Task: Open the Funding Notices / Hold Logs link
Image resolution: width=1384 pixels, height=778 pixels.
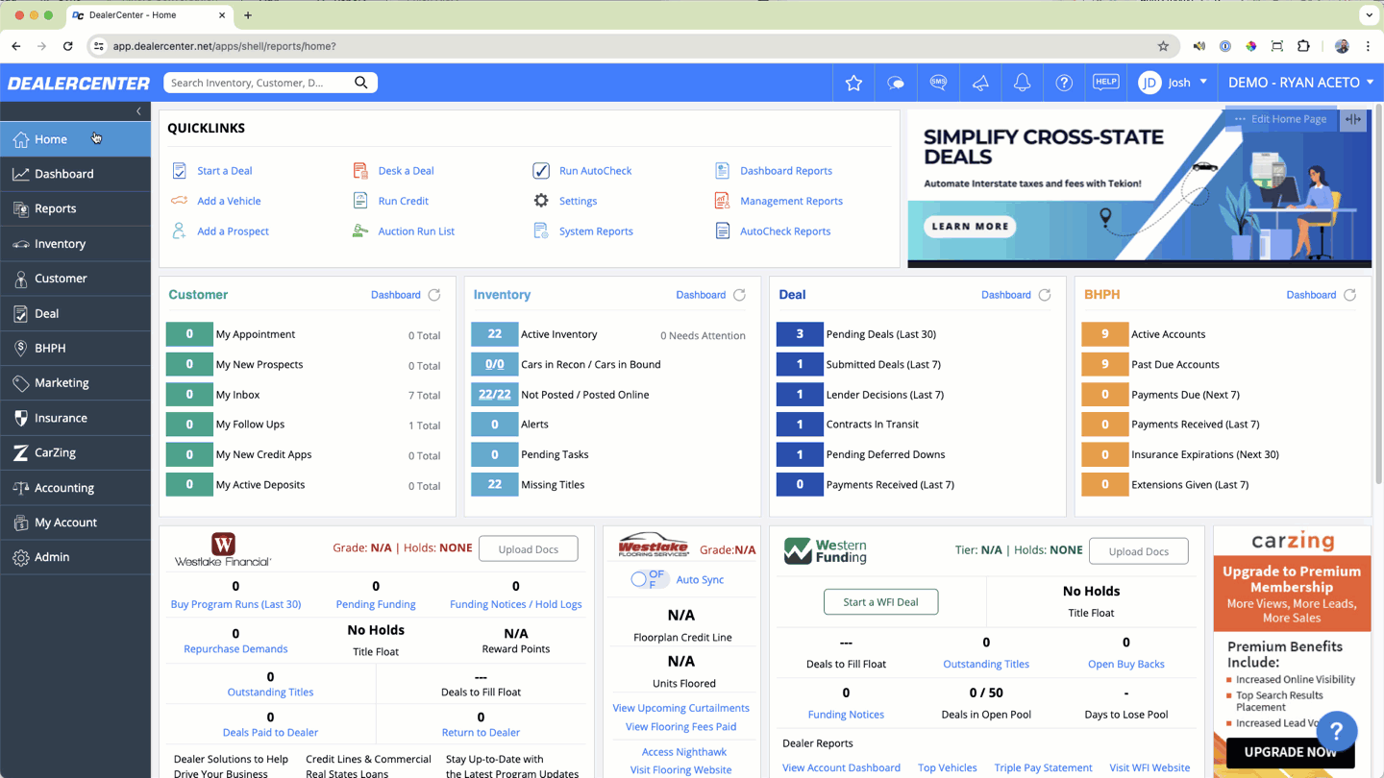Action: [x=515, y=604]
